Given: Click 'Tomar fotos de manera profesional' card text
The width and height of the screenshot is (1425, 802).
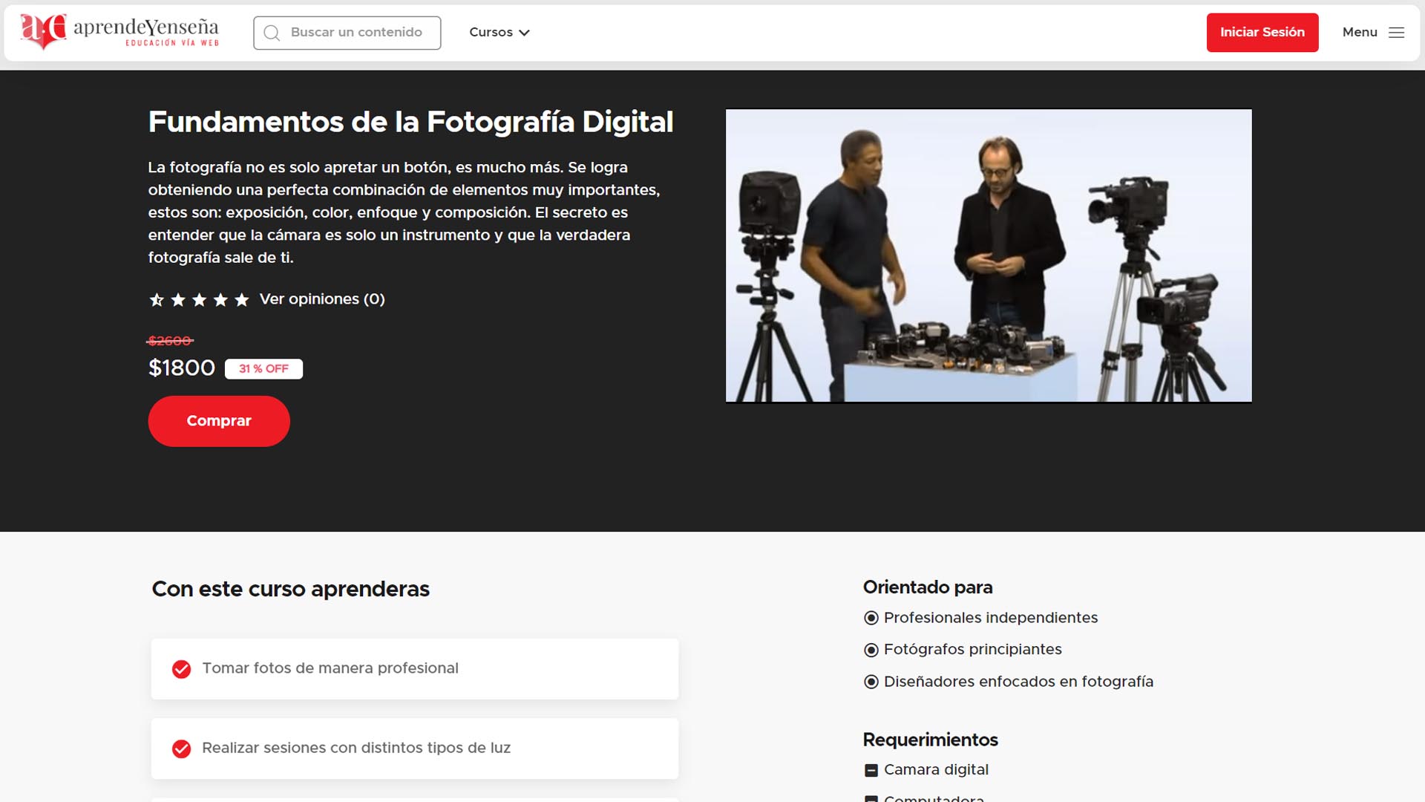Looking at the screenshot, I should pyautogui.click(x=330, y=668).
